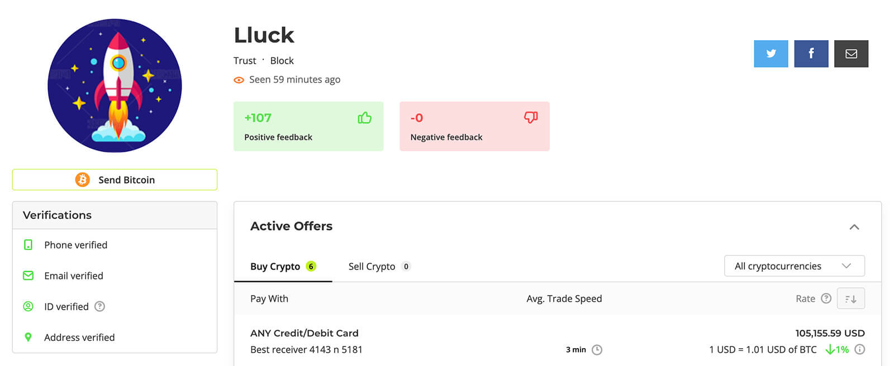
Task: Click the Send Bitcoin button
Action: coord(115,180)
